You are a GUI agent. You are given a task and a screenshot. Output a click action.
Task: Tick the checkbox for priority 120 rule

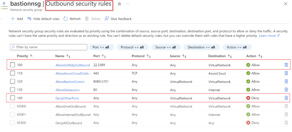[13, 82]
